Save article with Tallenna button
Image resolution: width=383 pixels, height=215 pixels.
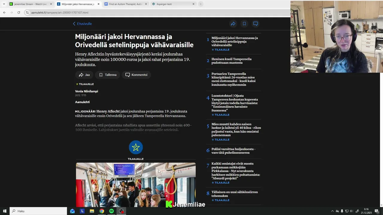[x=108, y=75]
